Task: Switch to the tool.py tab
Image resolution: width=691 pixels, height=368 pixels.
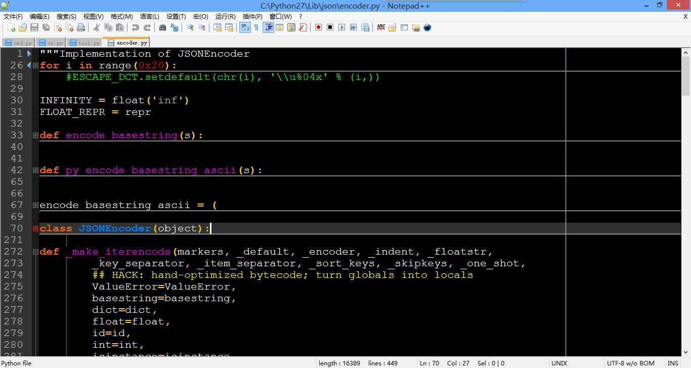Action: point(84,43)
